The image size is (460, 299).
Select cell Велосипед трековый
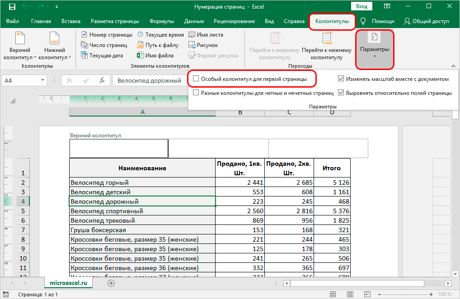coord(142,220)
